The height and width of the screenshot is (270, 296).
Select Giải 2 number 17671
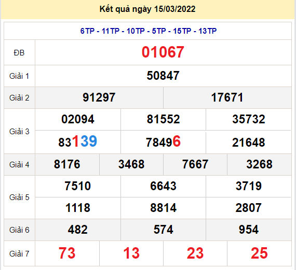coord(227,97)
